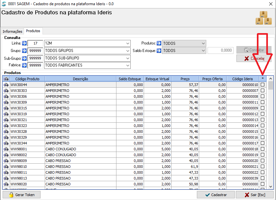Viewport: 276px width, 200px height.
Task: Click the camera icon for row WW30321
Action: point(6,120)
